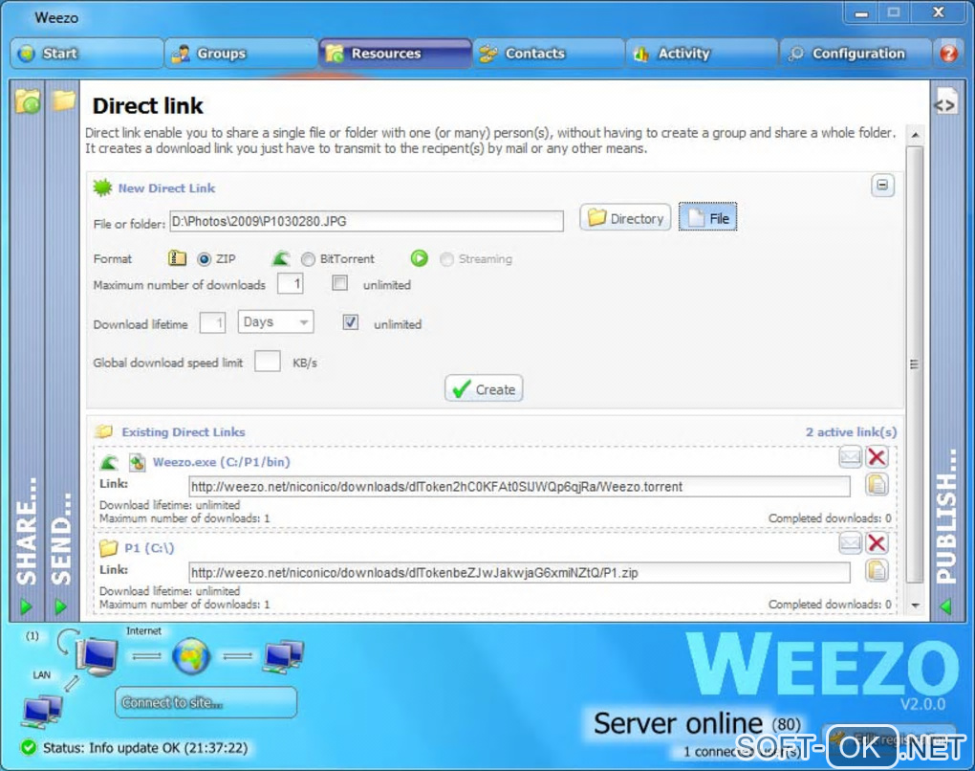The height and width of the screenshot is (771, 975).
Task: Click the vertical scrollbar thumb
Action: coord(915,364)
